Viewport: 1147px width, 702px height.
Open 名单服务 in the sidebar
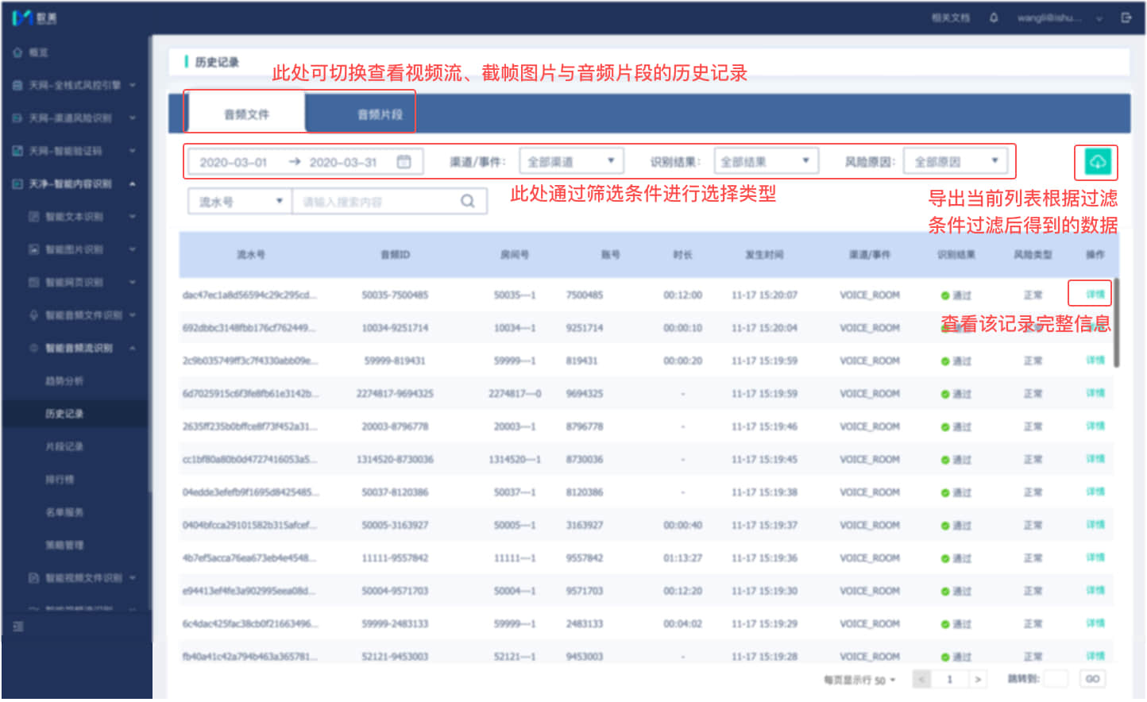(x=64, y=513)
